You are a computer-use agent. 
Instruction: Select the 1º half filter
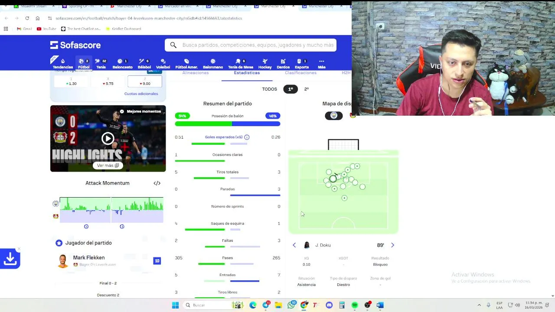tap(291, 89)
